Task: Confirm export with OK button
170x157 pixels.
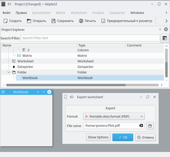Action: (123, 137)
